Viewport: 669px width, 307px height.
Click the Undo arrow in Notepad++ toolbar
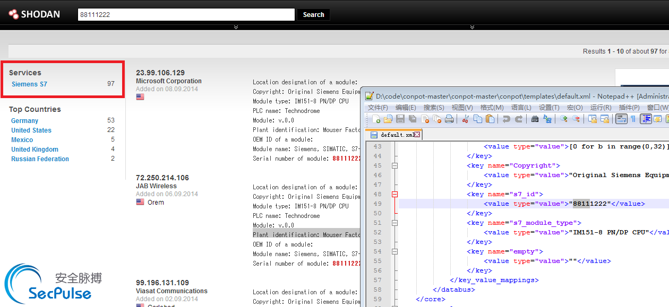tap(507, 119)
